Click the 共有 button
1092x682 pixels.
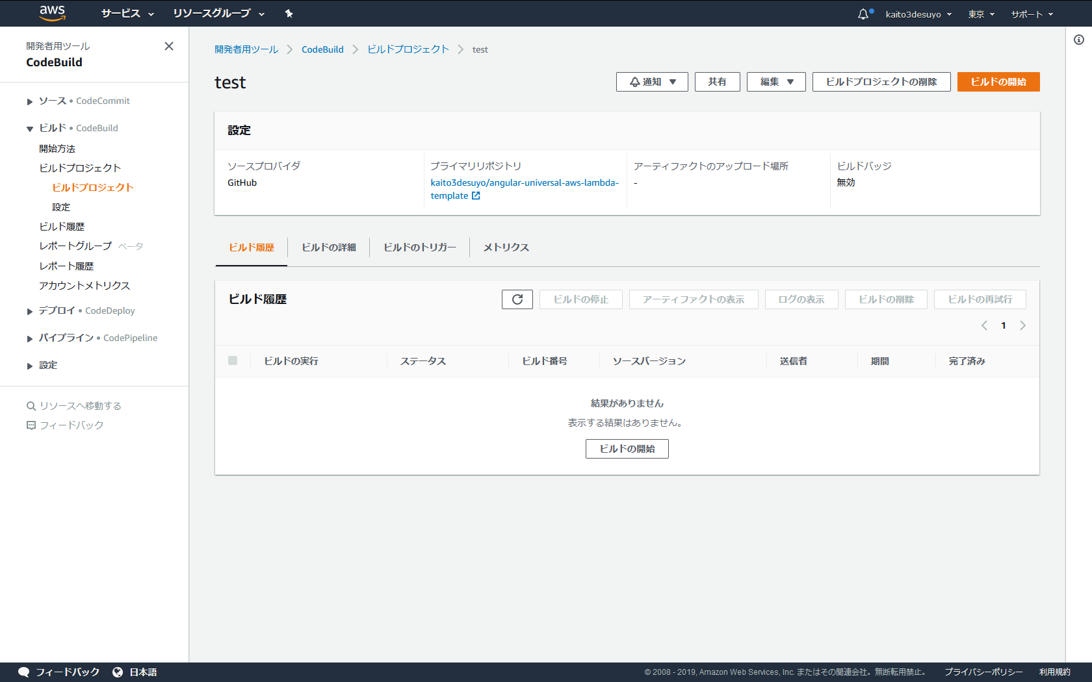pos(718,82)
